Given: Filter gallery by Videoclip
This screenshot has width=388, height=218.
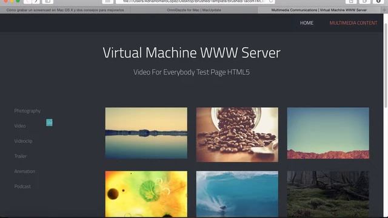Looking at the screenshot, I should point(23,141).
